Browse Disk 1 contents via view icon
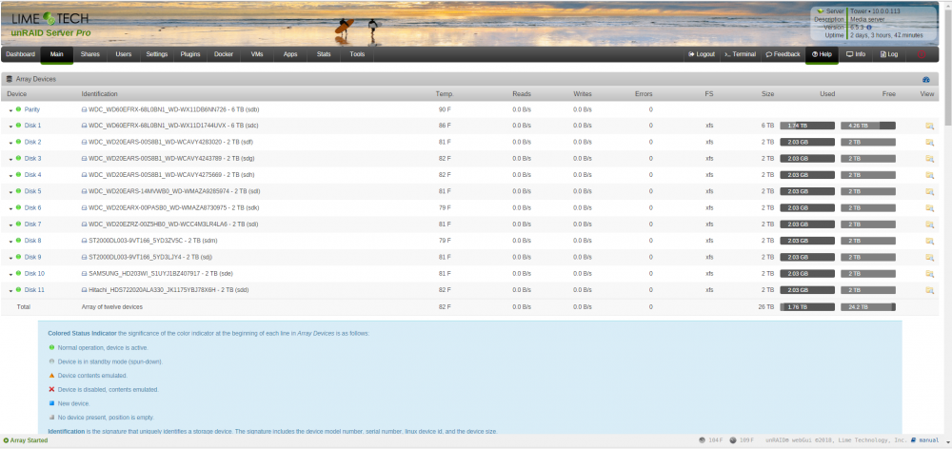Image resolution: width=952 pixels, height=449 pixels. (x=929, y=126)
